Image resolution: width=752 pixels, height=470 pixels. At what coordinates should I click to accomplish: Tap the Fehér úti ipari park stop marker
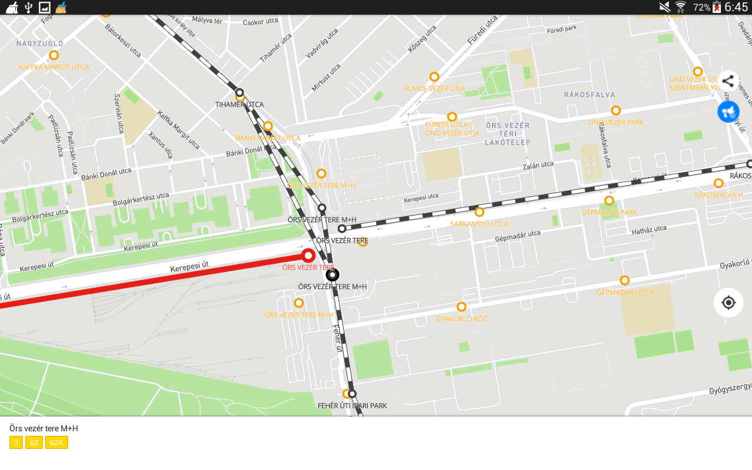(x=352, y=394)
